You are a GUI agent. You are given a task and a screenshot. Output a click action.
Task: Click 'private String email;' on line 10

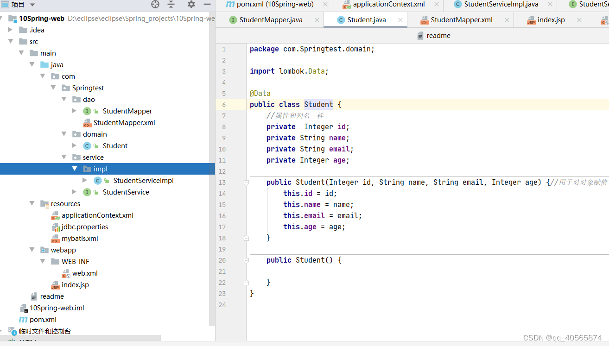[x=310, y=149]
